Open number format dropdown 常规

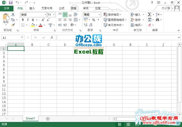(x=99, y=15)
